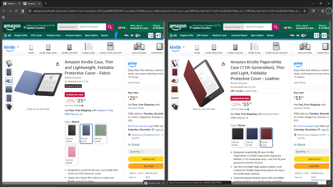Open 7,216 reviews link in left pane
This screenshot has width=333, height=187.
85,81
